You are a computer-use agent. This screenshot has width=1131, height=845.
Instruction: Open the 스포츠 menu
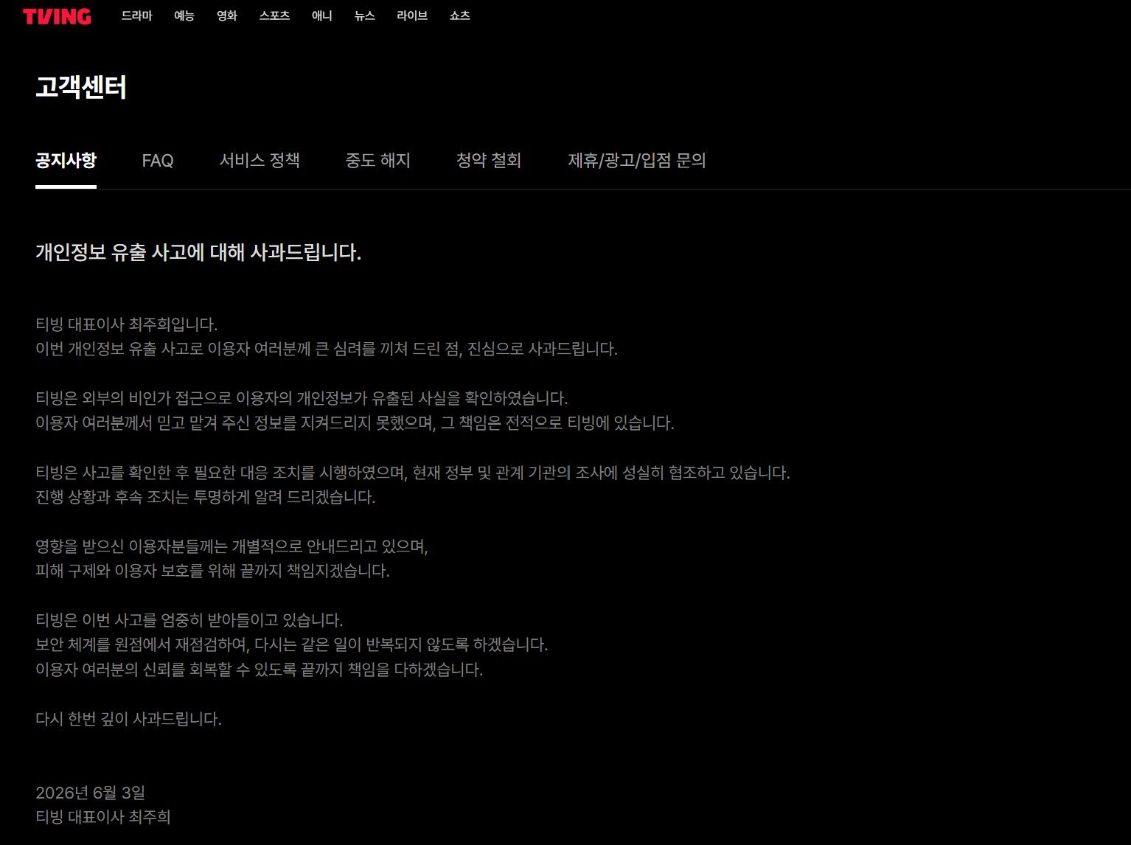[x=274, y=15]
